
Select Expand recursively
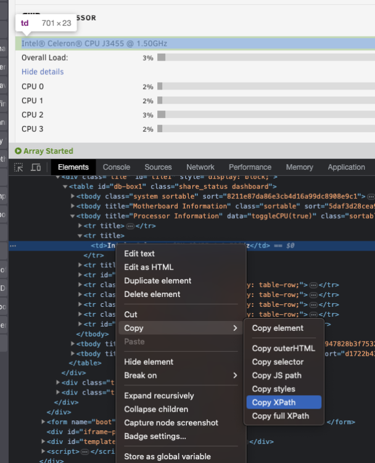(181, 396)
